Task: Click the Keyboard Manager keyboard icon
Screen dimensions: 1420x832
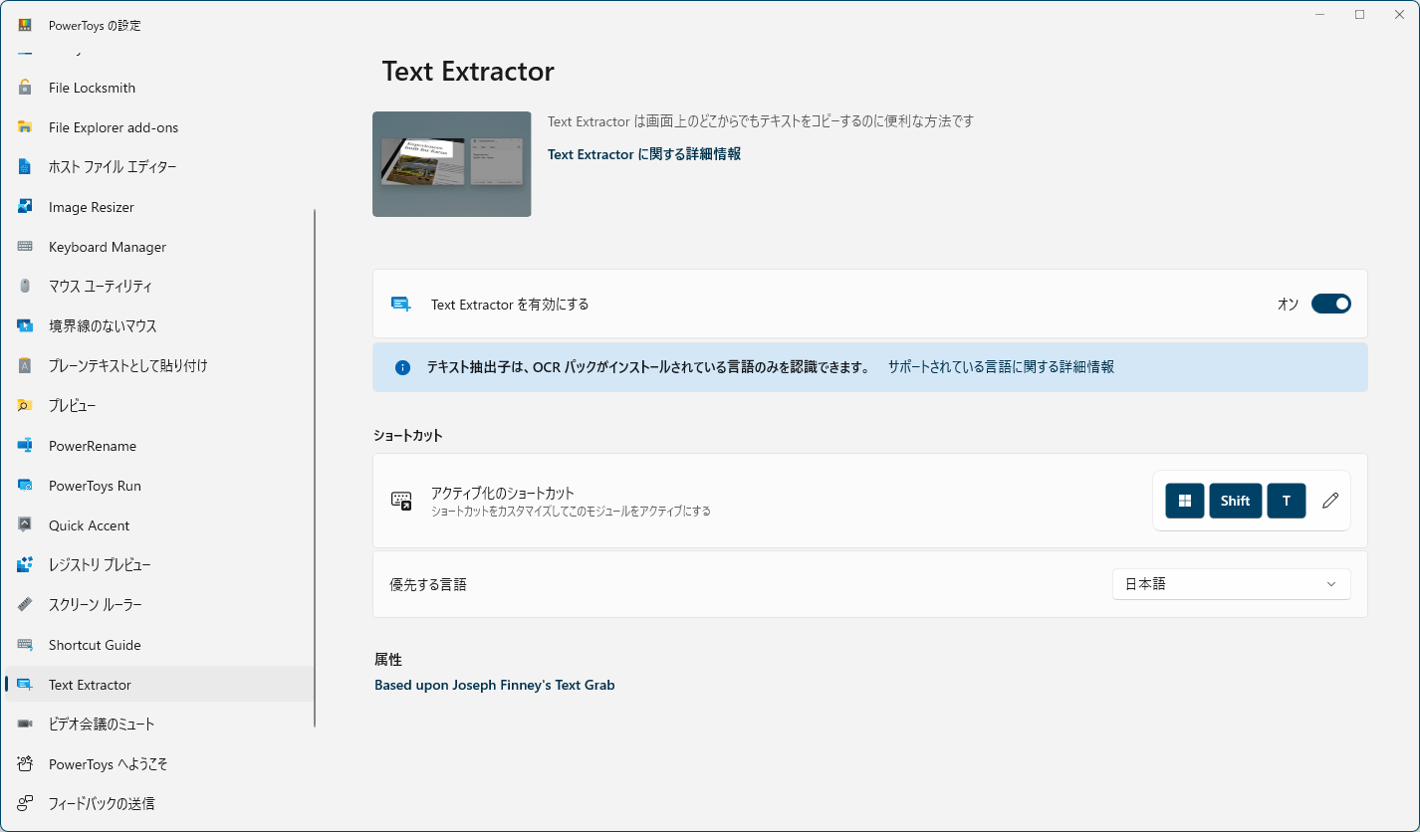Action: 25,247
